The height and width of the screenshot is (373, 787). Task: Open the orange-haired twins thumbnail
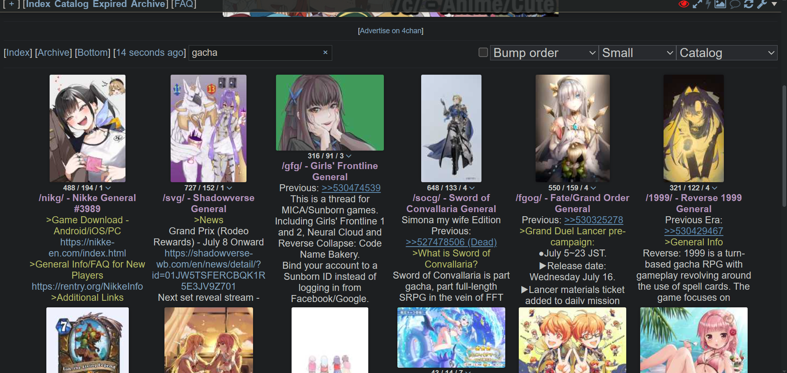(573, 340)
